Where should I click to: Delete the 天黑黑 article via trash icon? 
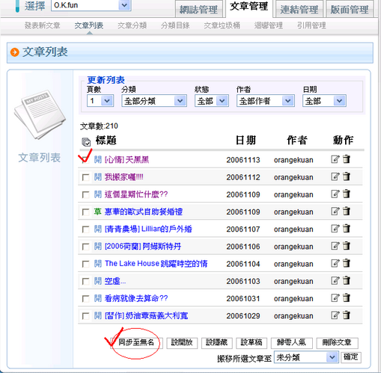click(x=347, y=159)
